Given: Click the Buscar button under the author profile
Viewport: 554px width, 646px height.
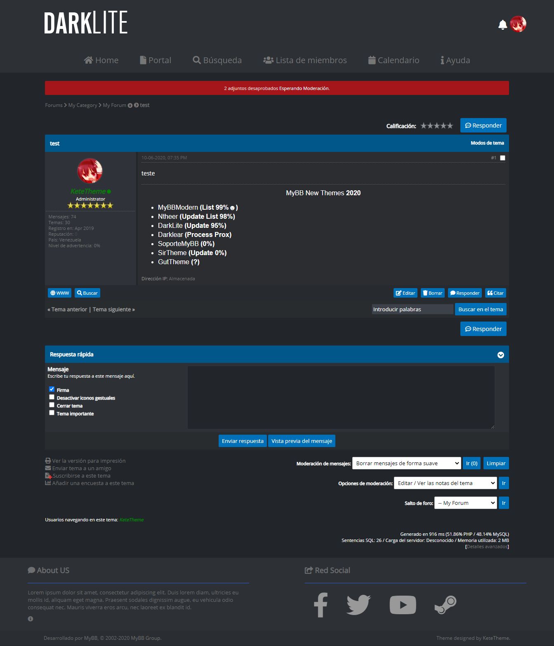Looking at the screenshot, I should click(87, 293).
